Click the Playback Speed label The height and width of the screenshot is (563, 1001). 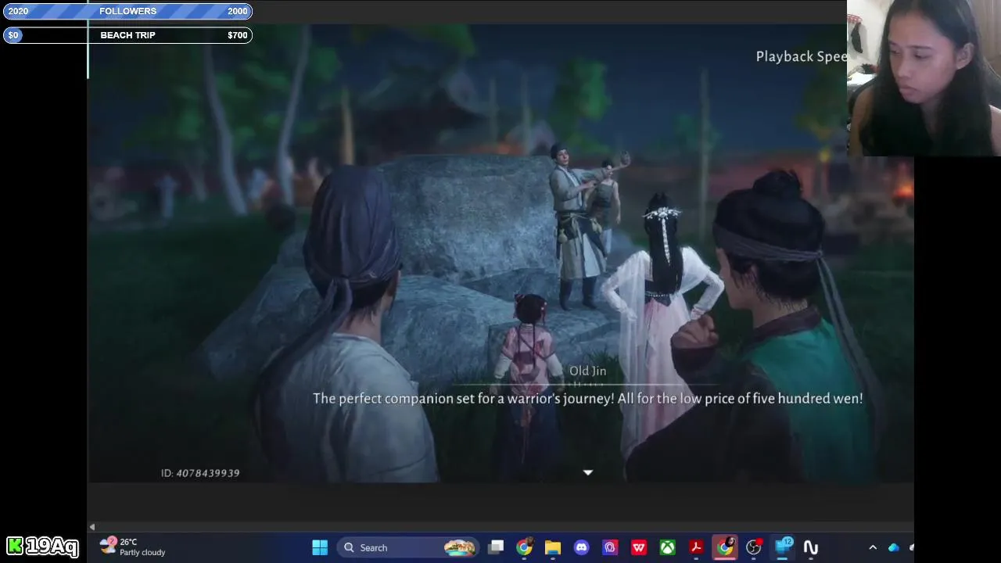pos(801,56)
